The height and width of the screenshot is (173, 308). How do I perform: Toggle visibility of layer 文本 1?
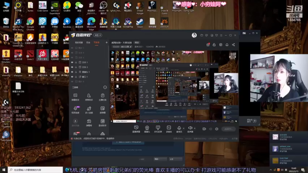72,62
